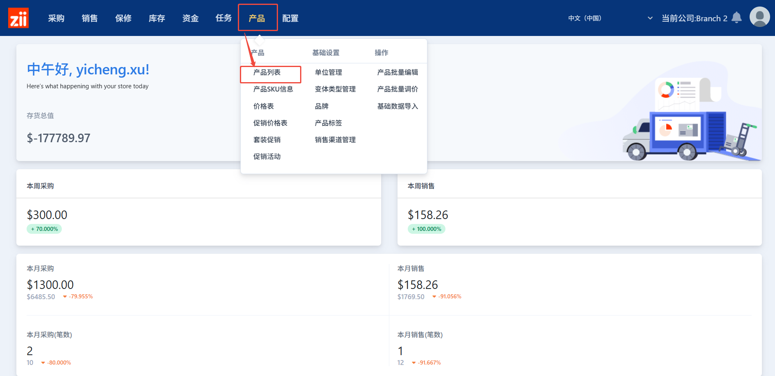Open the 资金 menu
The width and height of the screenshot is (775, 376).
(190, 18)
